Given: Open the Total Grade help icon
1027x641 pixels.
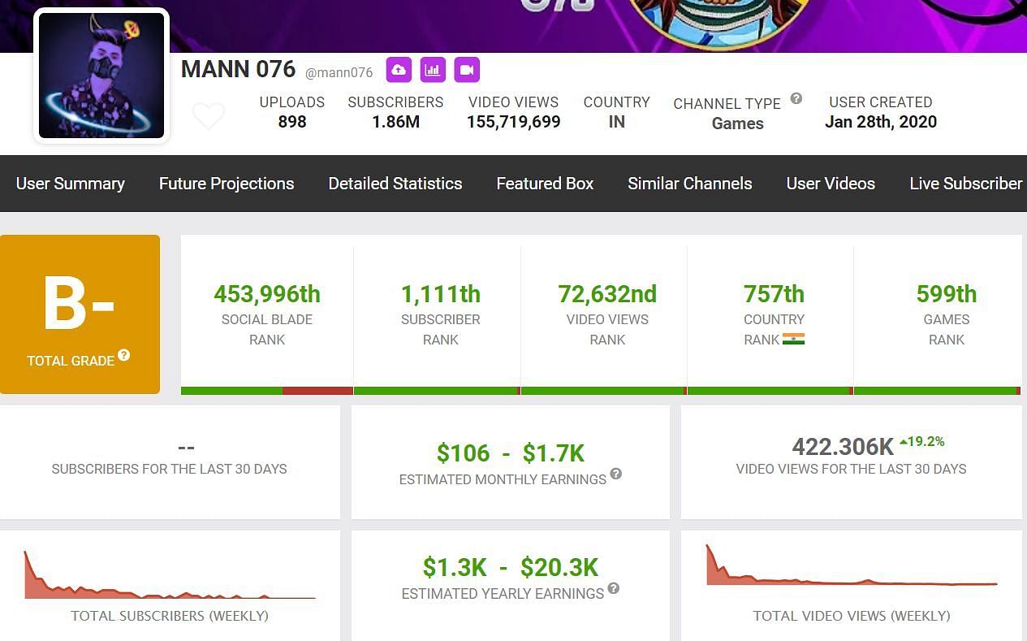Looking at the screenshot, I should [x=124, y=355].
